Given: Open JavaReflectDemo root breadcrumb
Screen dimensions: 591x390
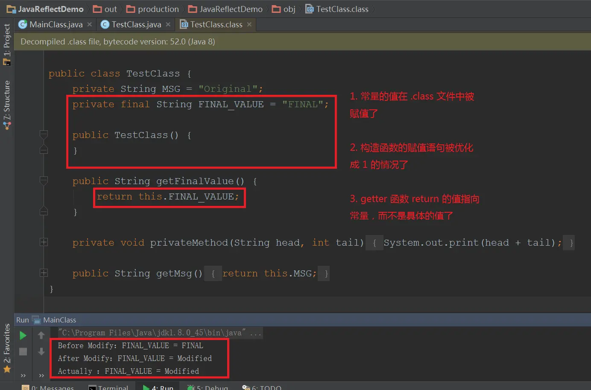Looking at the screenshot, I should (x=45, y=9).
